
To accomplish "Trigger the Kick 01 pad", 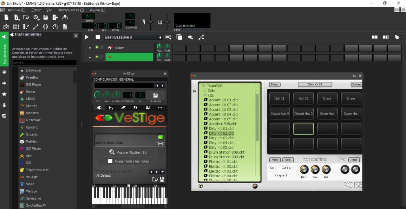I will 279,98.
